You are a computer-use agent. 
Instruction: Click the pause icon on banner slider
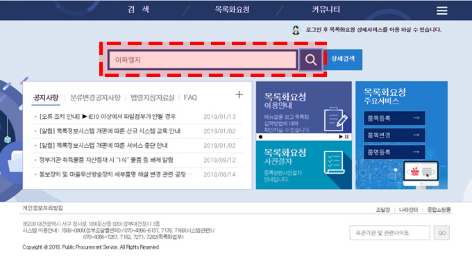347,137
